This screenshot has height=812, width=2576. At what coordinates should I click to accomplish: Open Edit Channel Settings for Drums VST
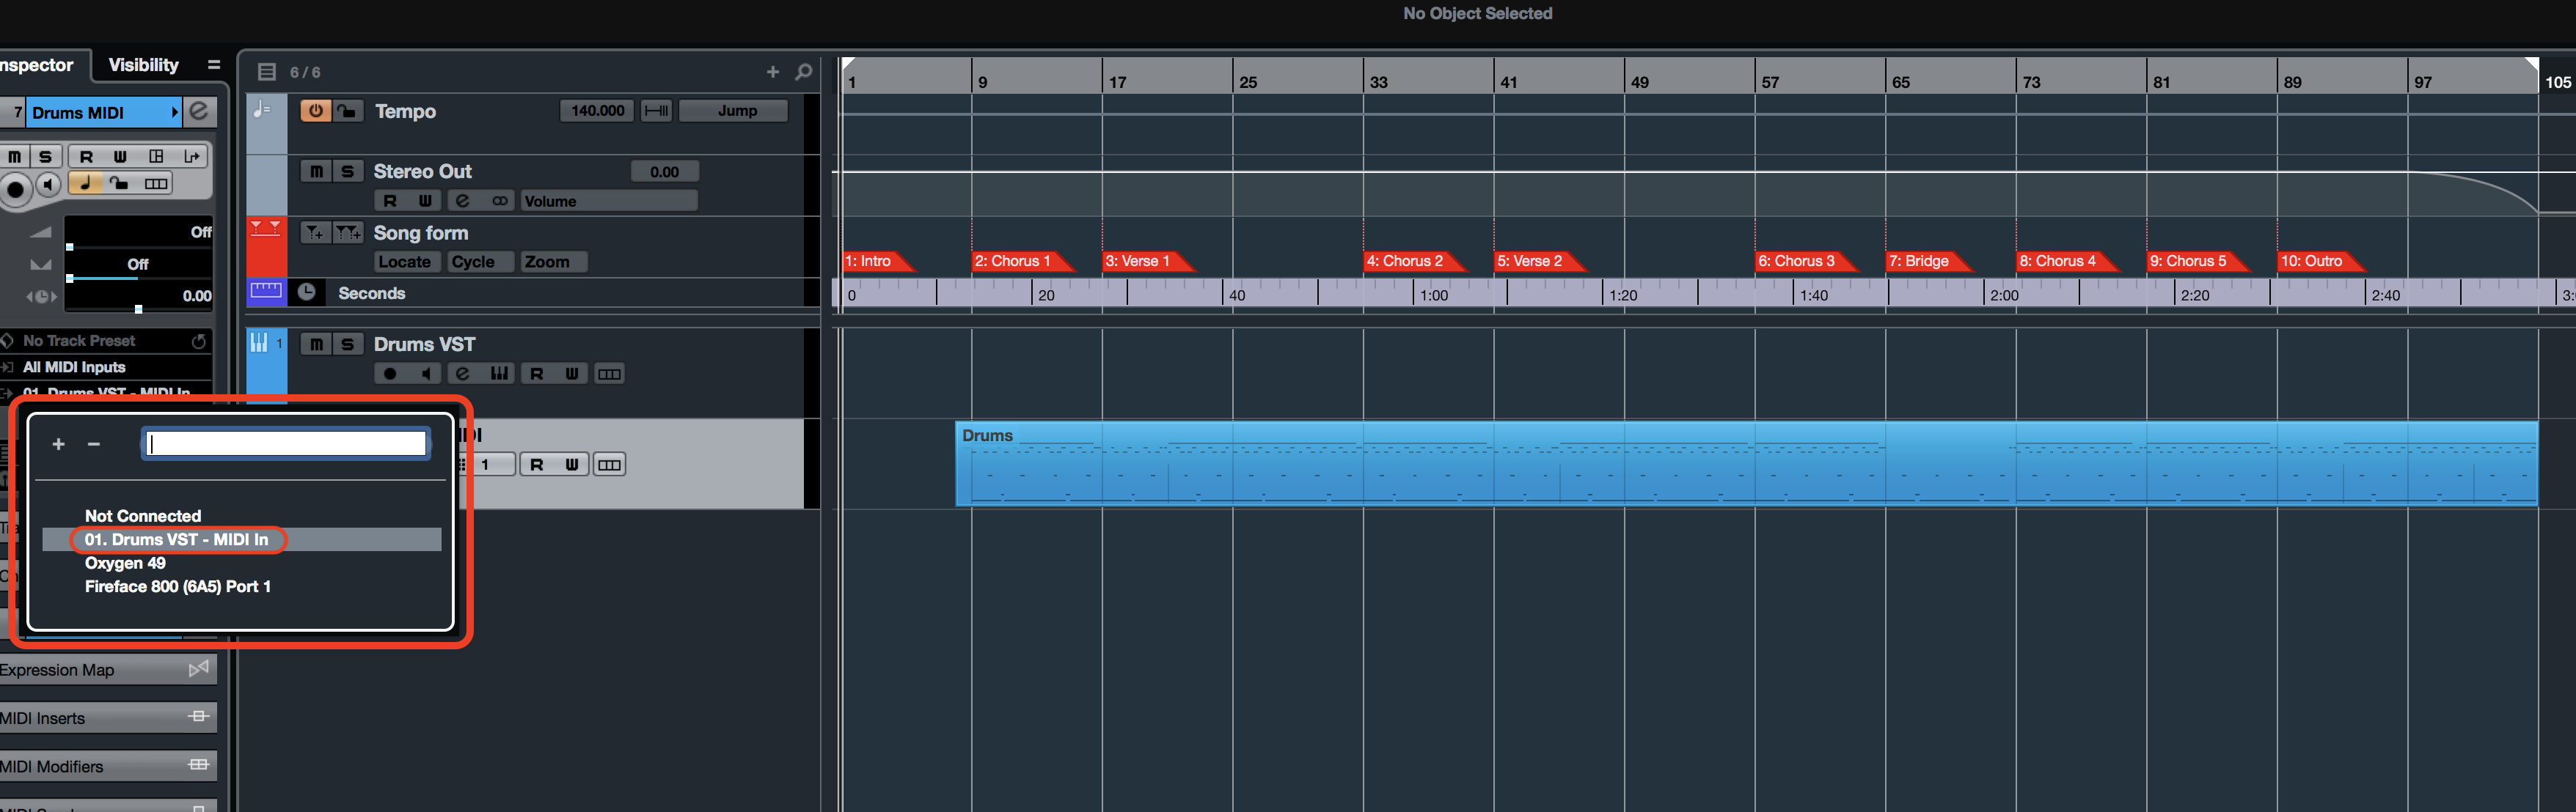click(462, 374)
